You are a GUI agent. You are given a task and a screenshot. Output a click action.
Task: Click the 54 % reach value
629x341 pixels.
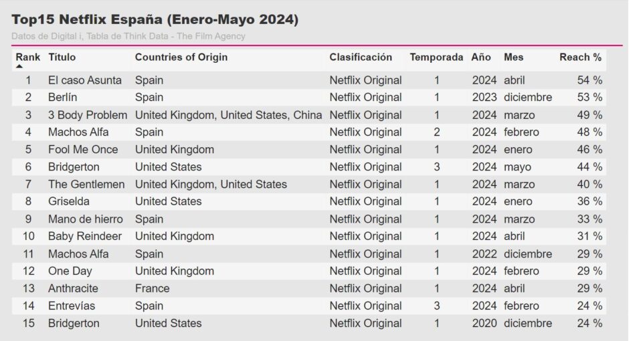click(590, 80)
